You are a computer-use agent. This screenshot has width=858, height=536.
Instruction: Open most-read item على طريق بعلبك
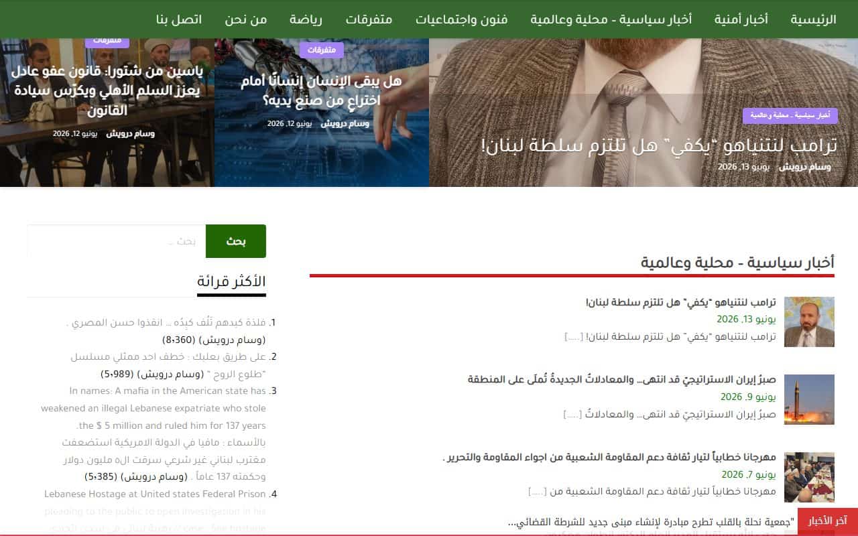pos(168,365)
